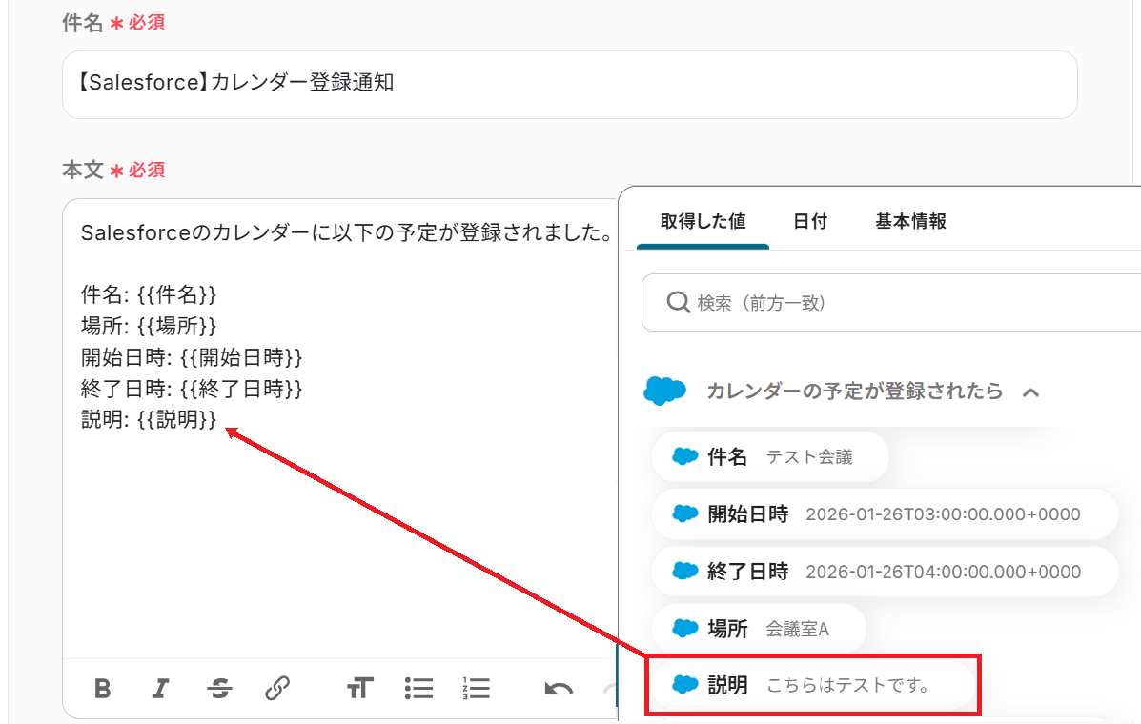Insert a hyperlink in body
Screen dimensions: 1141x724
click(277, 688)
